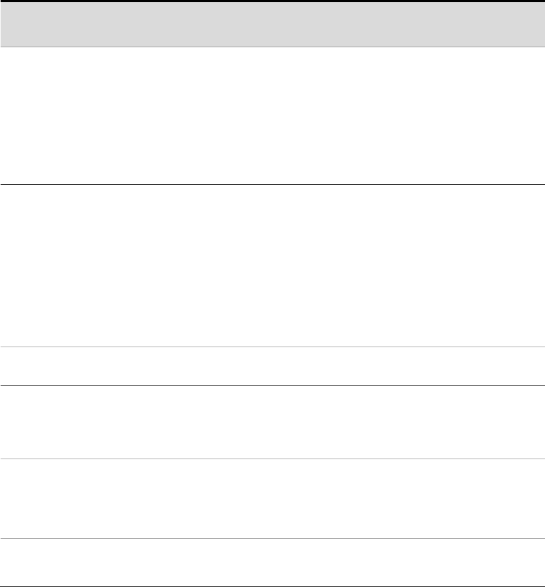Screen dimensions: 545x587
Task: Select the fourth empty table row
Action: coord(272,422)
